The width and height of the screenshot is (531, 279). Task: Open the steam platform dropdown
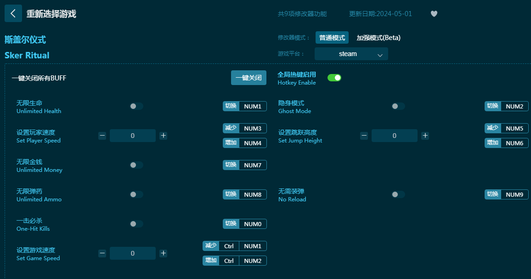pyautogui.click(x=351, y=54)
